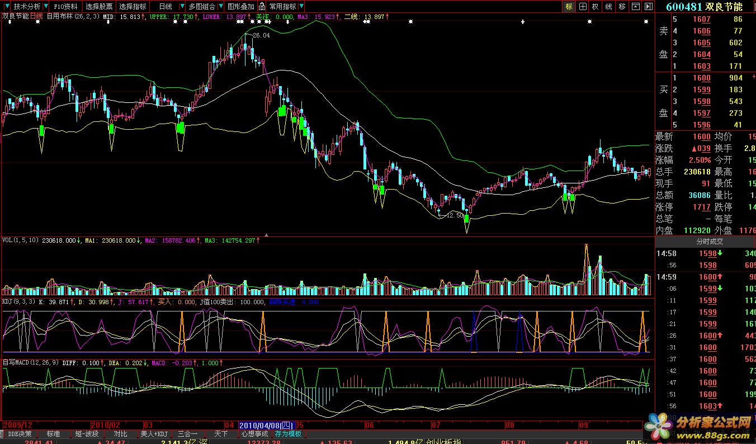This screenshot has width=756, height=444.
Task: Open the 技术分析 menu
Action: point(27,7)
